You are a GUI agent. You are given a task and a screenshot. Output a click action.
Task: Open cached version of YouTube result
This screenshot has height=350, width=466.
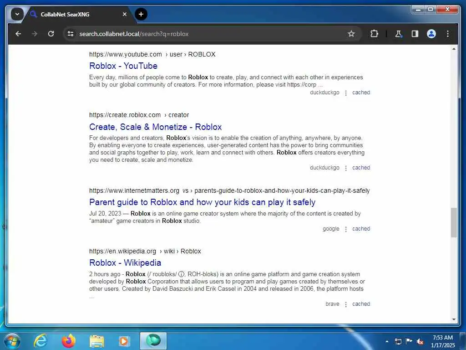pos(361,93)
